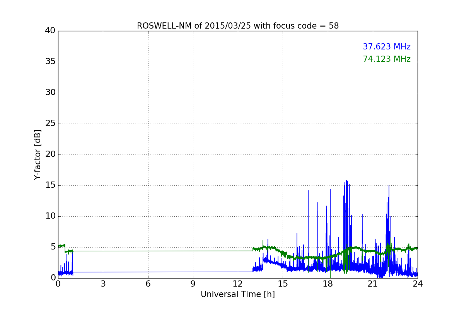Click the y-axis tick label '20'
Viewport: 464px width, 309px height.
coord(50,154)
